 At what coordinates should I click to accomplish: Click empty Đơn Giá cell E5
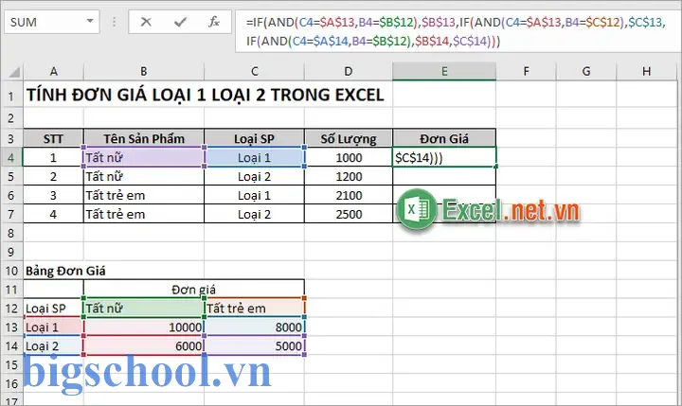pyautogui.click(x=444, y=176)
